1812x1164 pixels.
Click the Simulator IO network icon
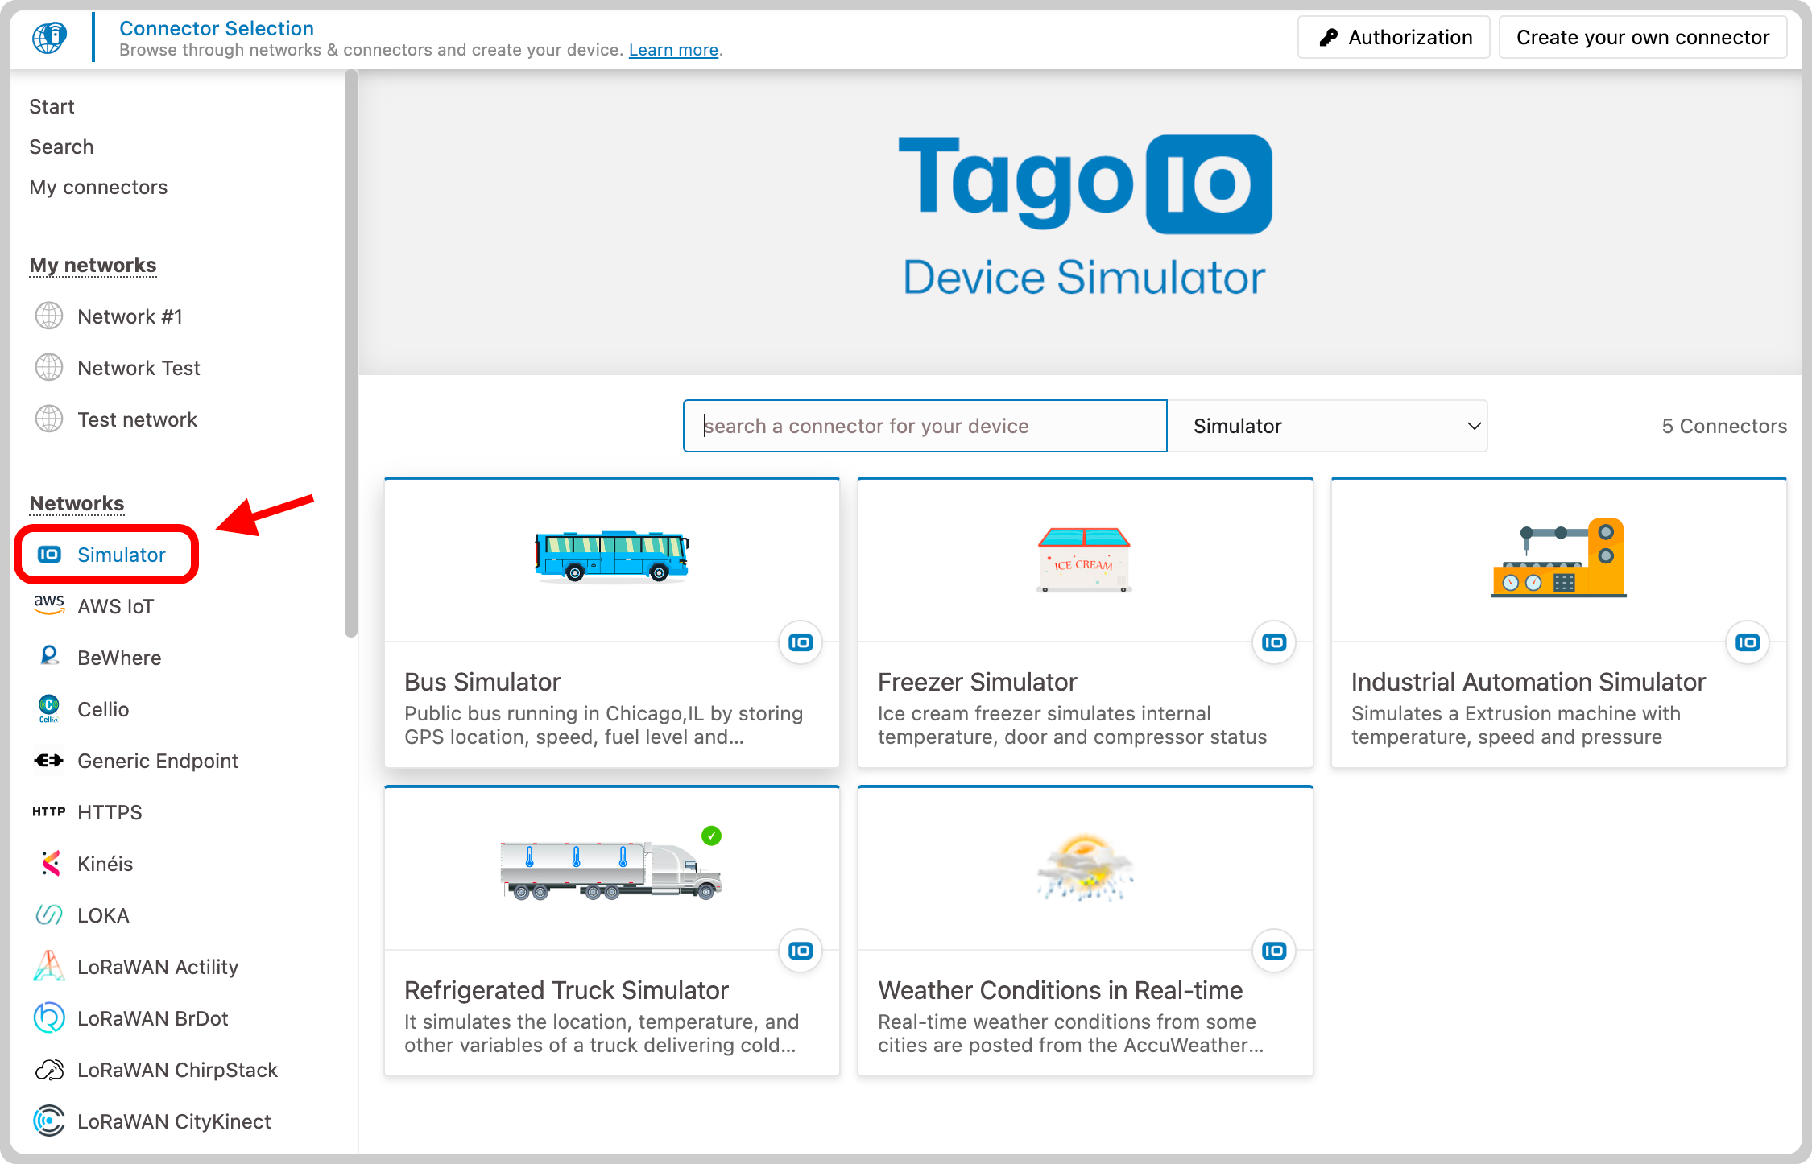pos(49,554)
